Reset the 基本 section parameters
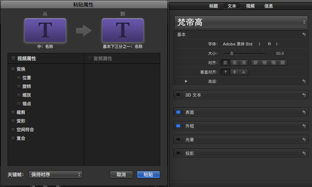The image size is (312, 187). [304, 34]
